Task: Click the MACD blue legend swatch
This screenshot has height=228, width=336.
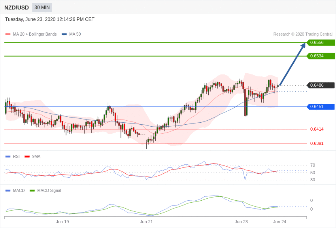Action: pos(8,191)
